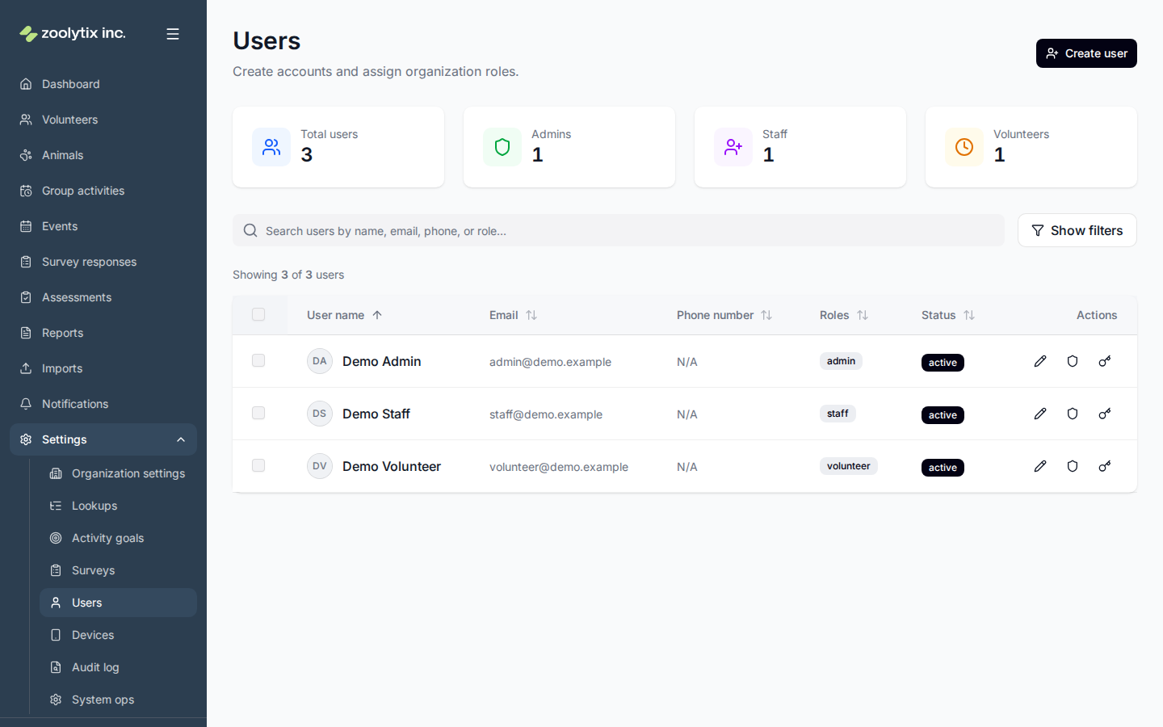Collapse the Settings menu section

click(103, 439)
